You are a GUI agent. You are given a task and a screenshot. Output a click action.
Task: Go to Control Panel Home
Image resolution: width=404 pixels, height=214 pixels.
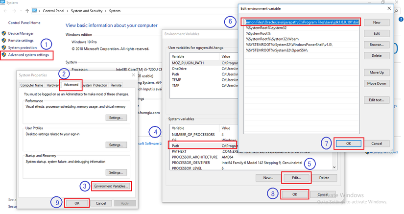click(24, 23)
